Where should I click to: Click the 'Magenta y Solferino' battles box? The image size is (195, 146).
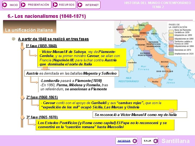coord(71,73)
